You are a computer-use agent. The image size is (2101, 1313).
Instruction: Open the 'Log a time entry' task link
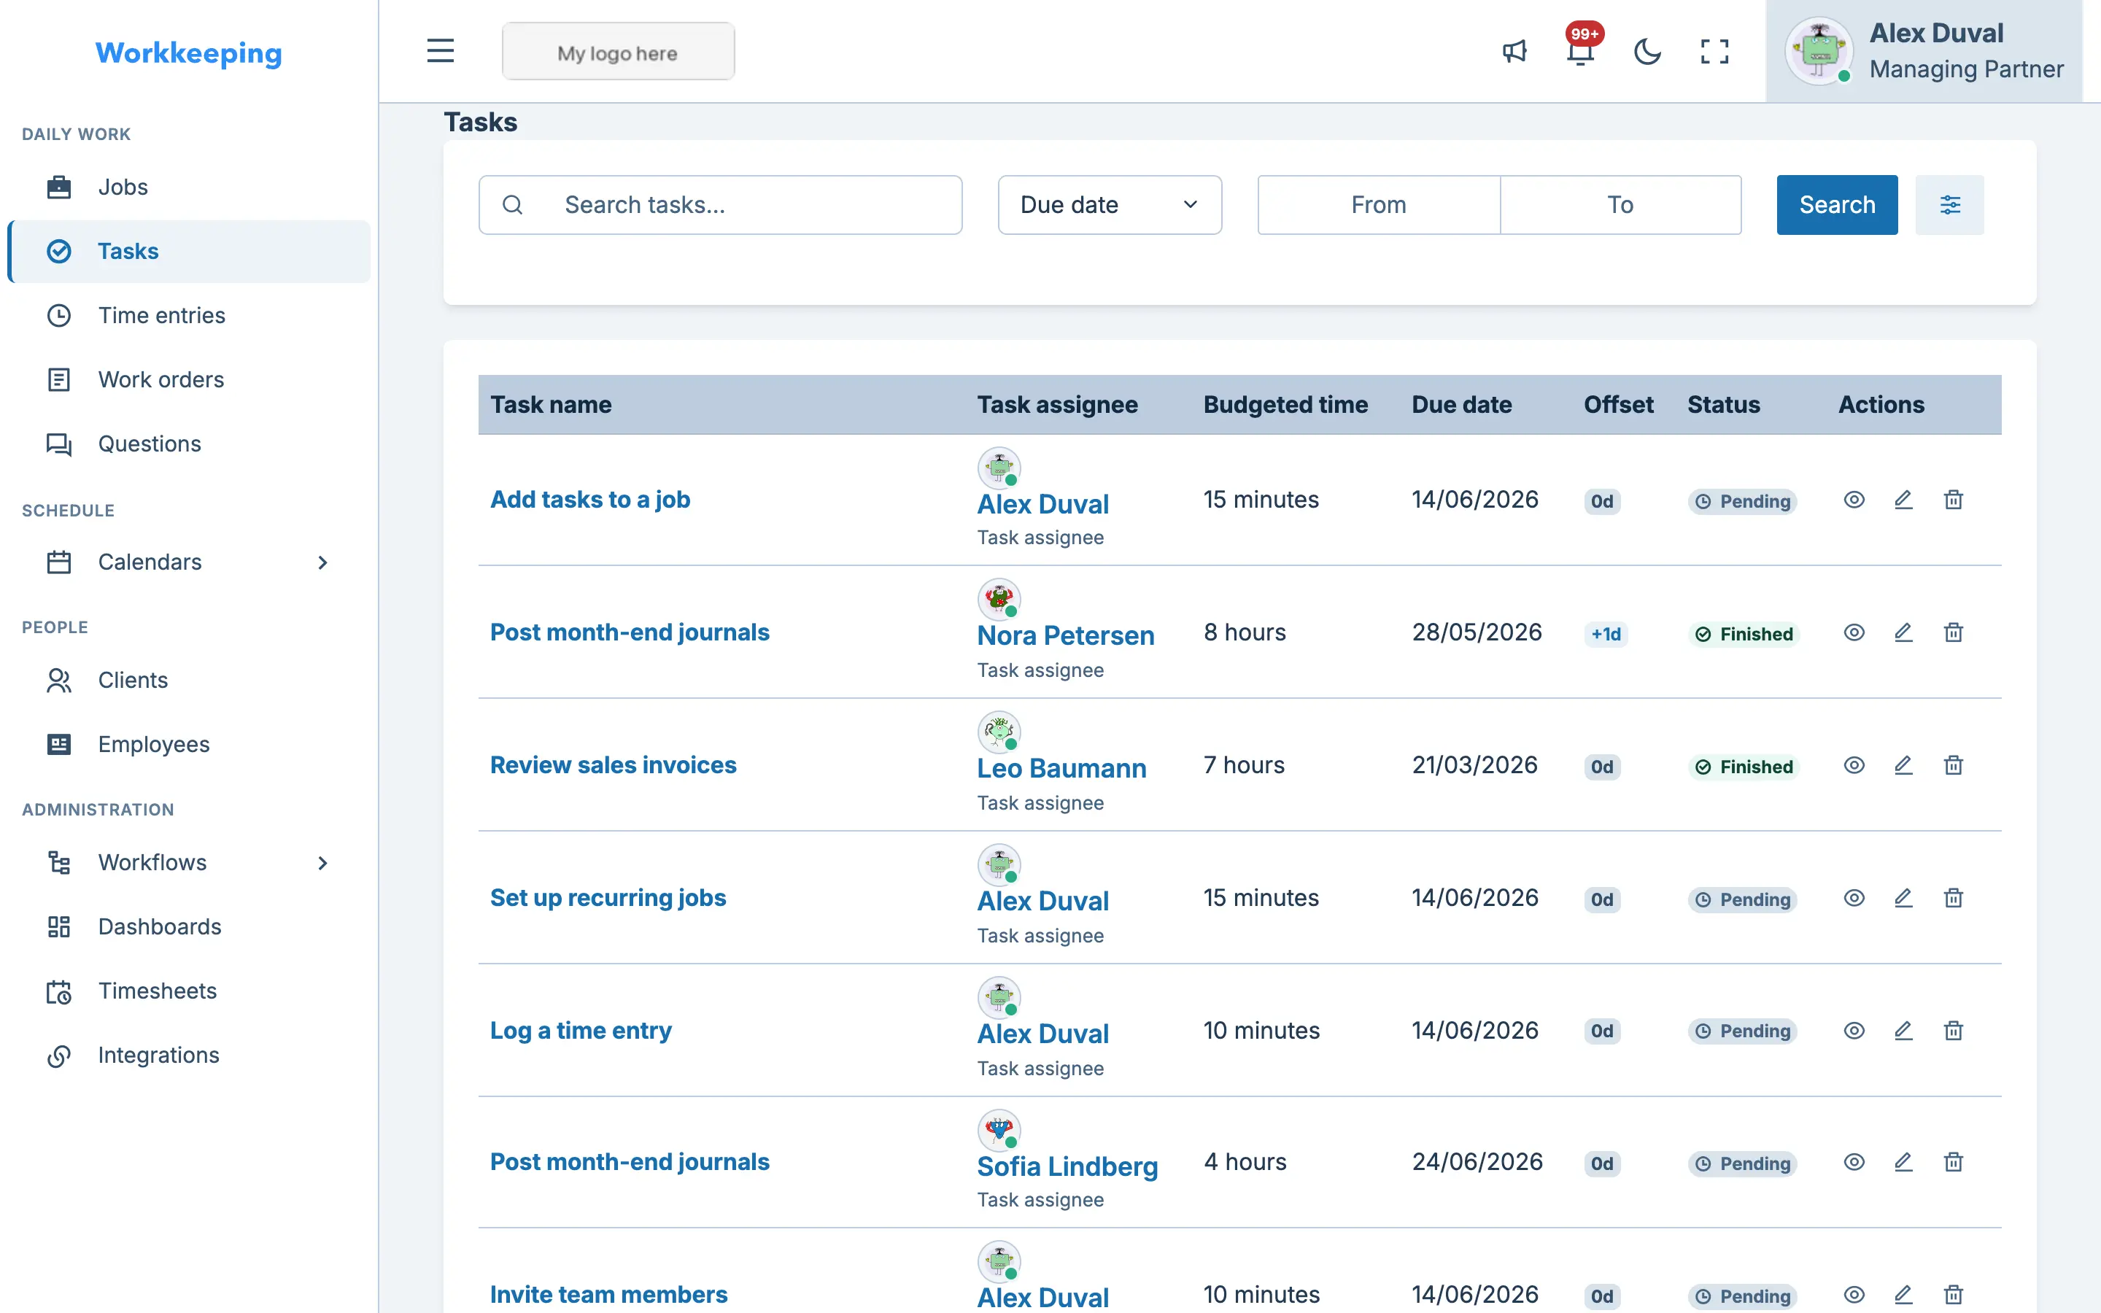(581, 1031)
